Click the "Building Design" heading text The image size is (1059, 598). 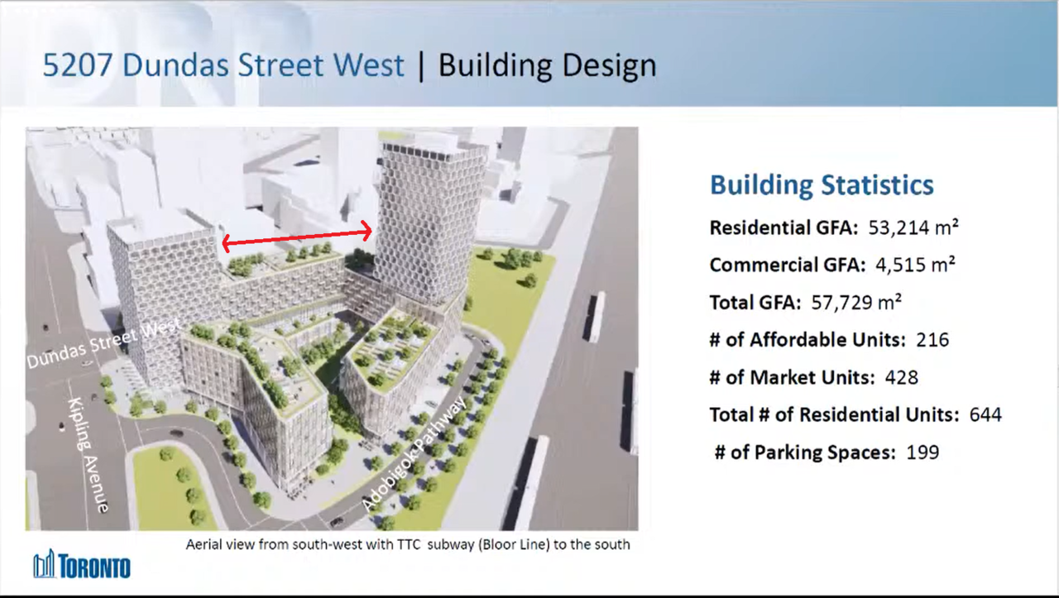pos(547,65)
